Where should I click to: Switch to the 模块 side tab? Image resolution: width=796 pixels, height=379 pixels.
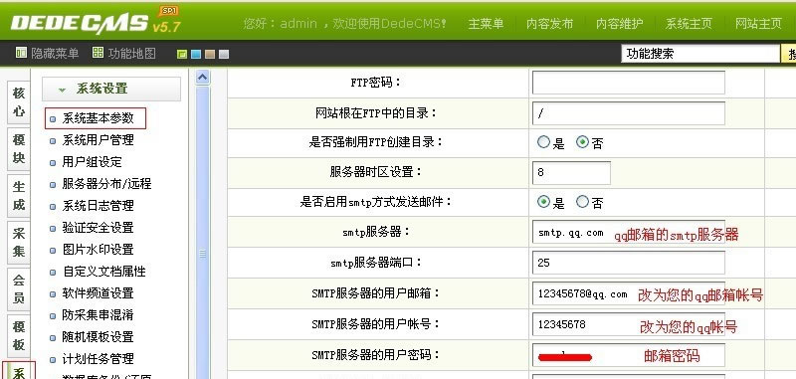(x=19, y=148)
